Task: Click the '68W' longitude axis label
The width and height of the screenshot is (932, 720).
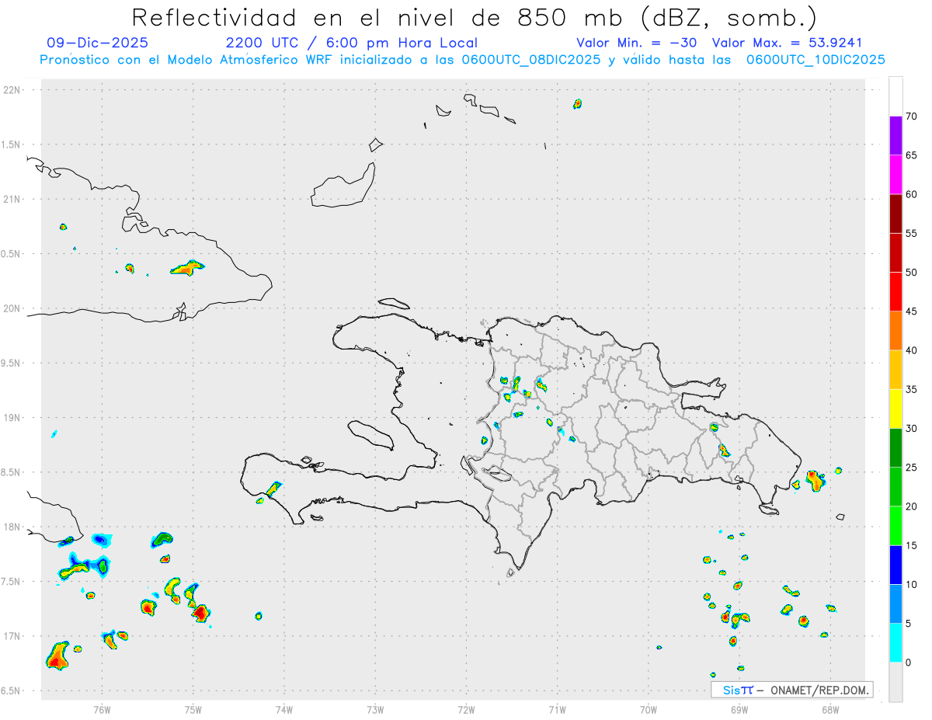Action: [x=830, y=709]
